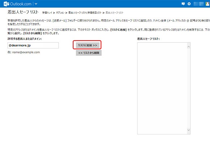Click the safe list scrollbar down arrow
The image size is (210, 145).
coord(189,130)
